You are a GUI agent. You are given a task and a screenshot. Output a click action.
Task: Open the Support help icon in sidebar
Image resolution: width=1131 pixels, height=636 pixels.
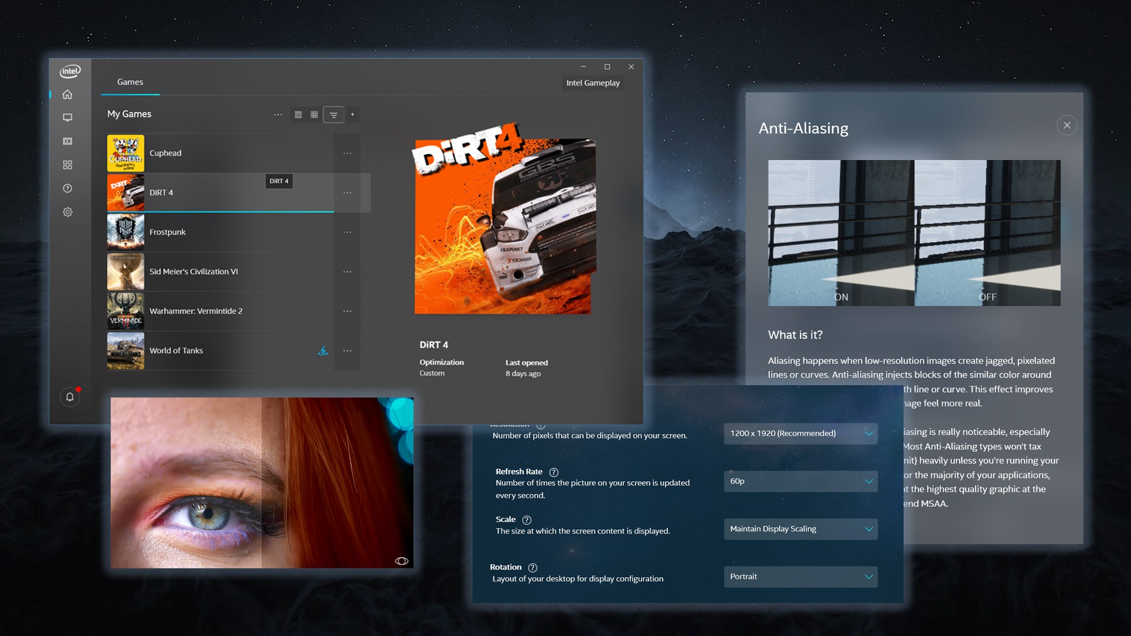click(68, 188)
